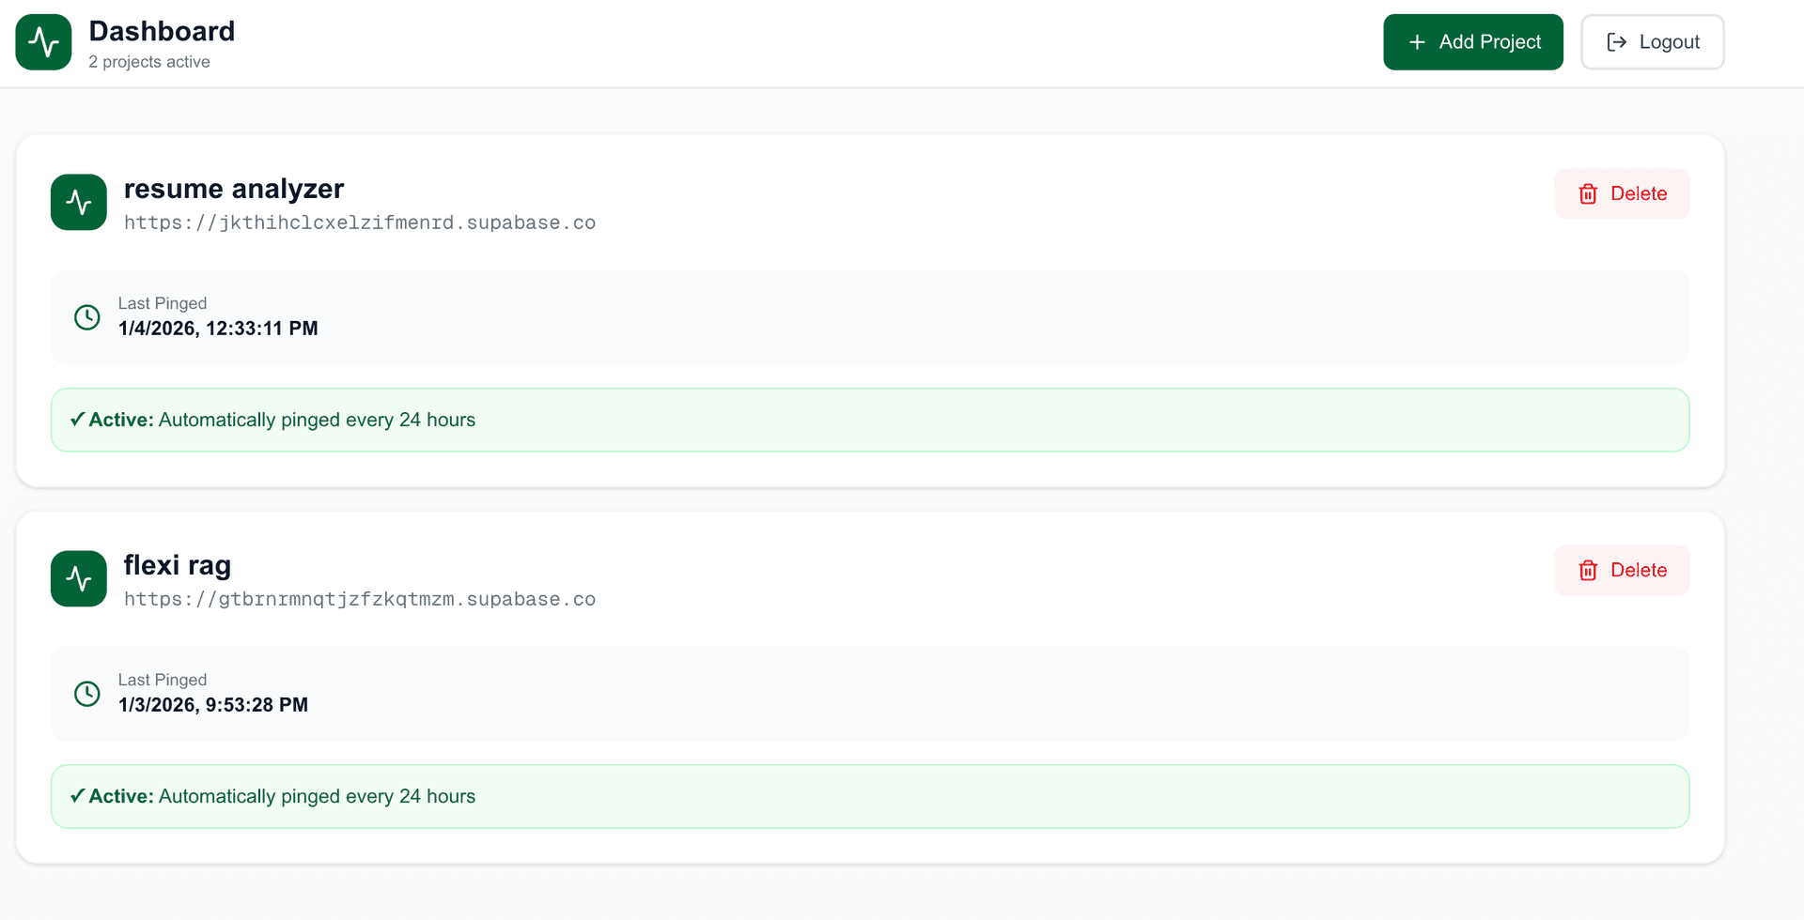The image size is (1804, 920).
Task: Open the flexi rag supabase URL
Action: click(x=360, y=599)
